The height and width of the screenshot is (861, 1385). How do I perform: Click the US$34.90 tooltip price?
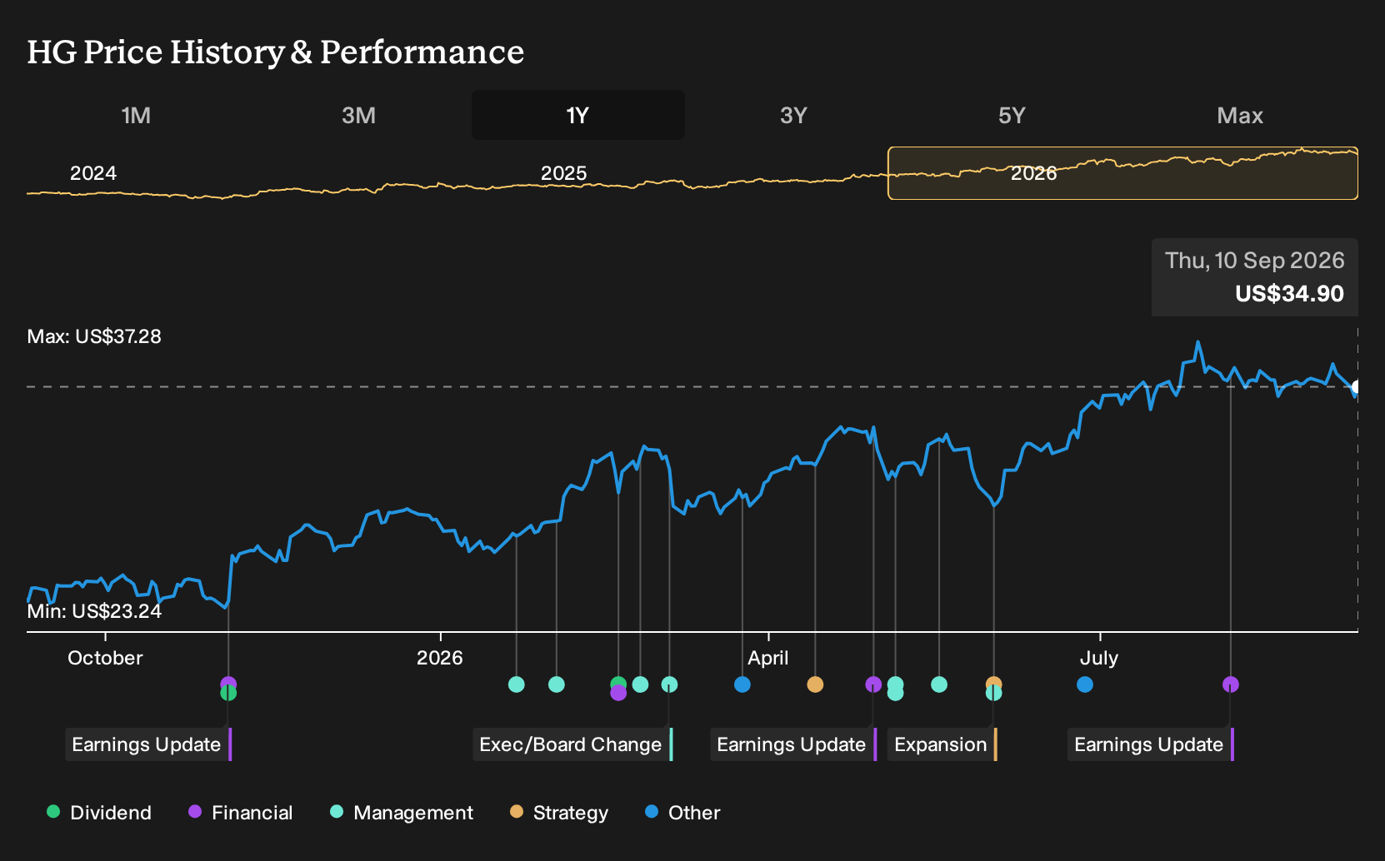(1289, 294)
